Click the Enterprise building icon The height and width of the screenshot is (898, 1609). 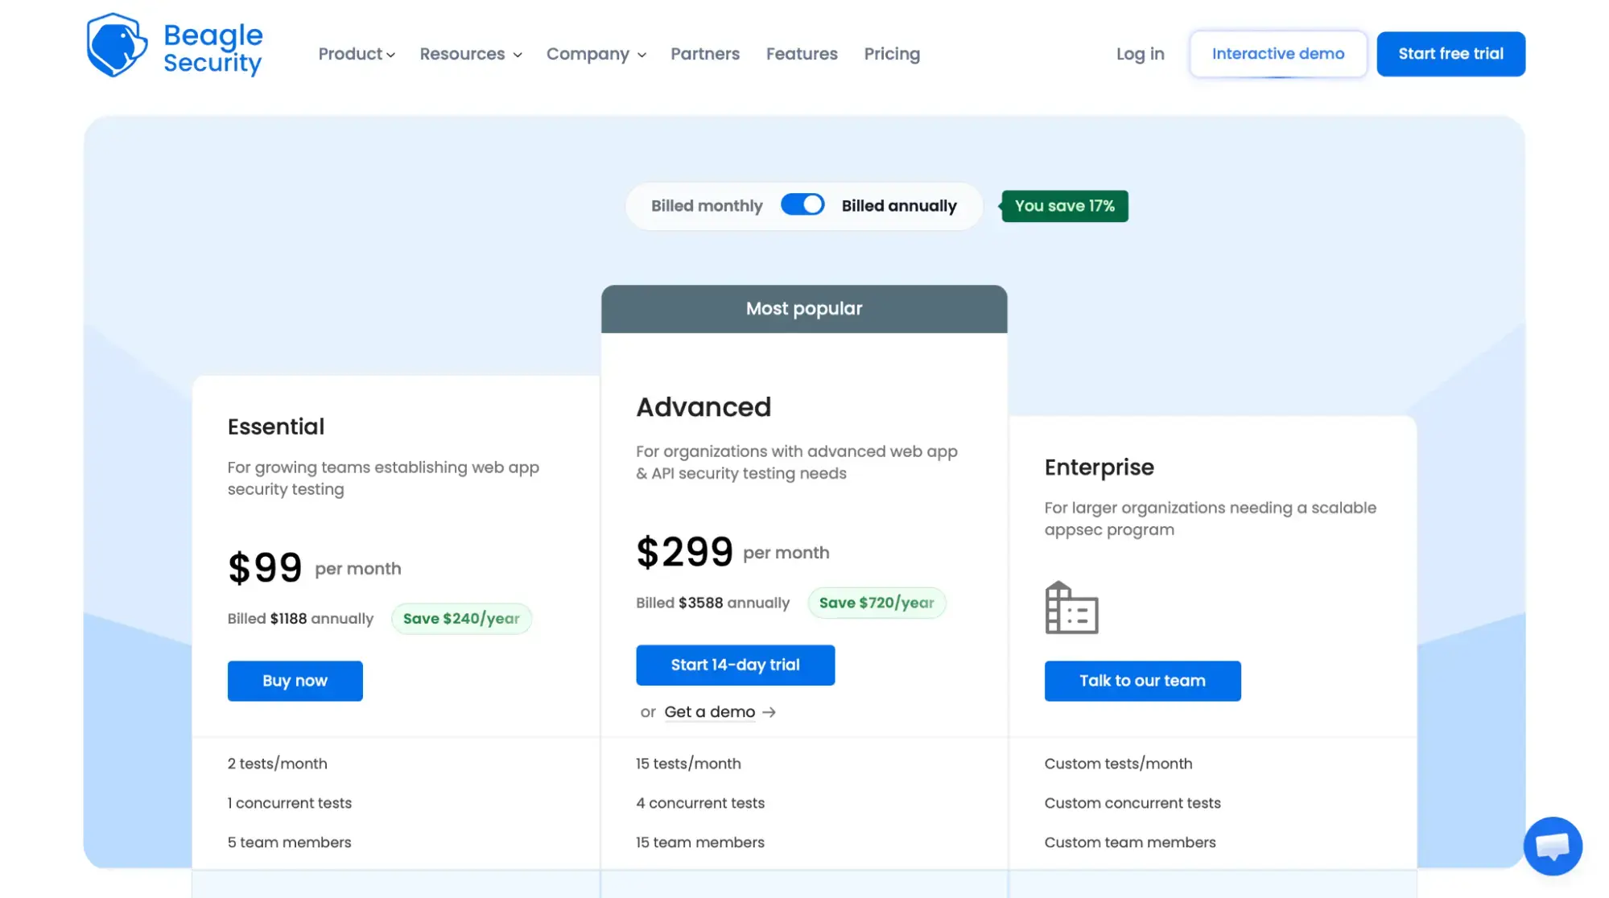(1071, 608)
